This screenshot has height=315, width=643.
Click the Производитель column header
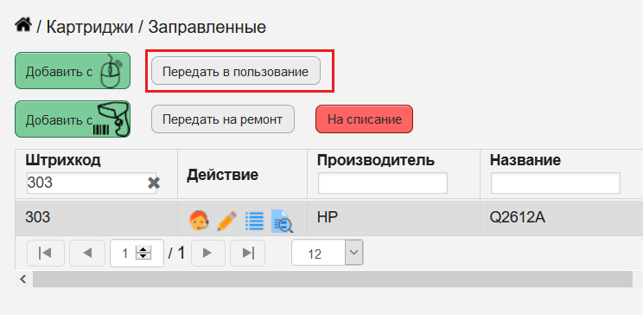point(376,160)
